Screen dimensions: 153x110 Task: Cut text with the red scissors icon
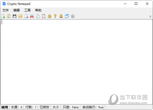click(x=32, y=16)
